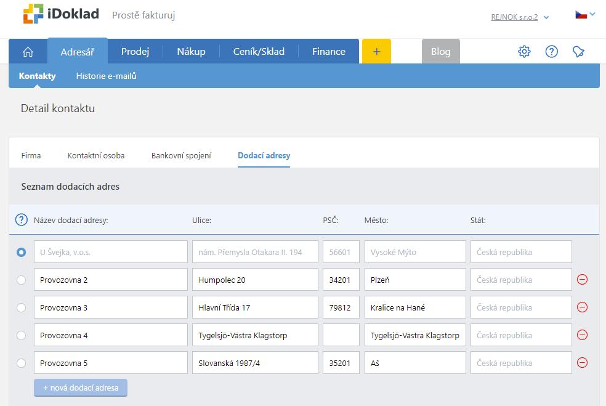Click the REJNOK s.r.o.2 account link
The height and width of the screenshot is (406, 606).
(x=514, y=17)
